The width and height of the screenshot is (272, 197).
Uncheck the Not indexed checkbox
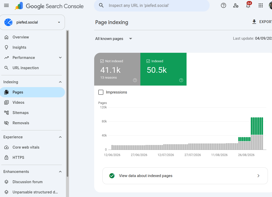click(102, 61)
